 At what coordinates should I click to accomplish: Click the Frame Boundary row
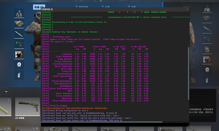click(x=95, y=59)
